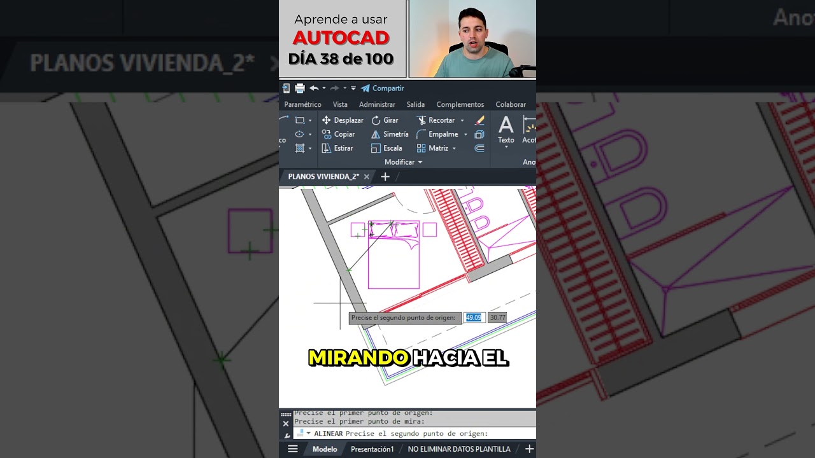Close the PLANOS VIVIENDA_2* drawing tab

tap(367, 177)
